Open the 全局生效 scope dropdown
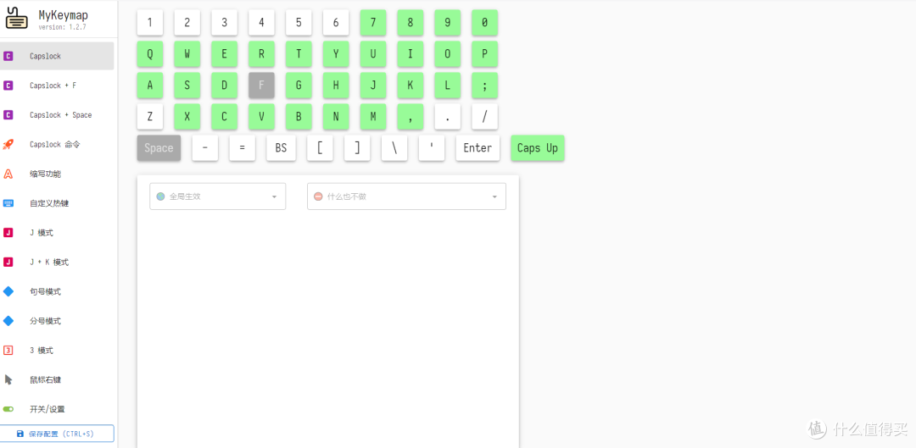This screenshot has height=448, width=916. click(217, 196)
